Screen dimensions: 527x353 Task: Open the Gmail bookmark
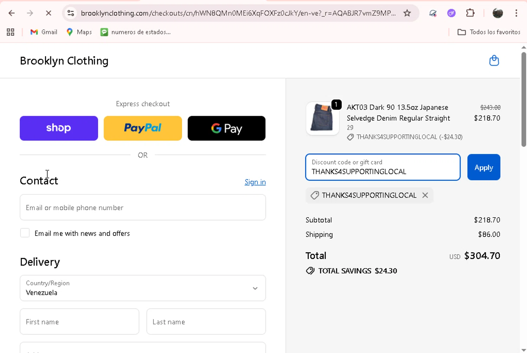coord(44,32)
